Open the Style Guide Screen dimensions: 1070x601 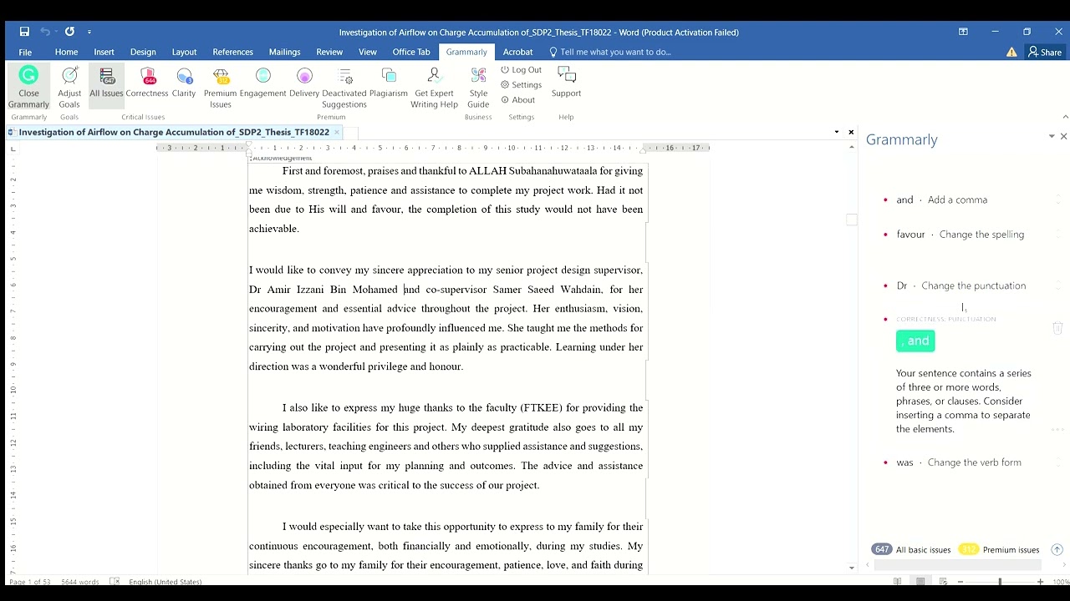pyautogui.click(x=478, y=88)
